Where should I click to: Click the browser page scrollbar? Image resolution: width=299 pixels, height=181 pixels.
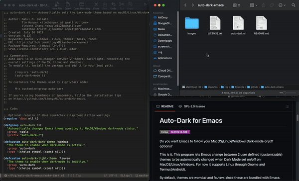(x=298, y=118)
